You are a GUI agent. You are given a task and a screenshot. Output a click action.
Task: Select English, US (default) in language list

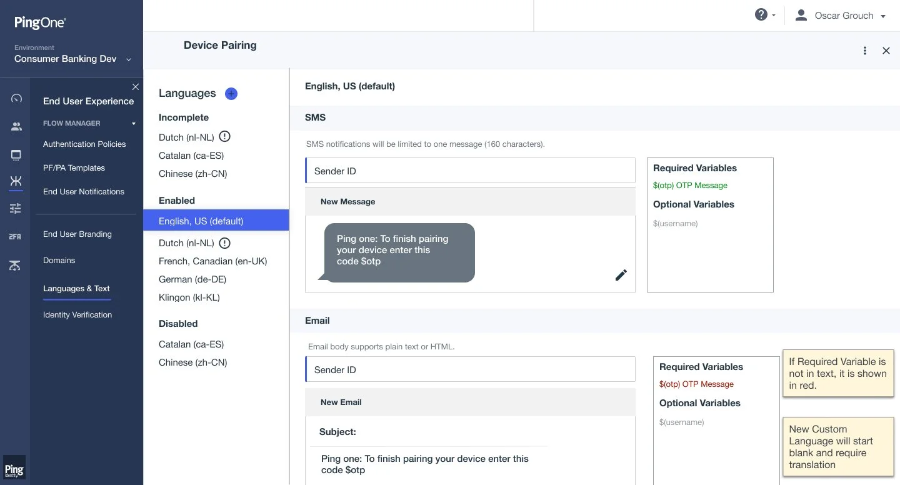pyautogui.click(x=216, y=221)
